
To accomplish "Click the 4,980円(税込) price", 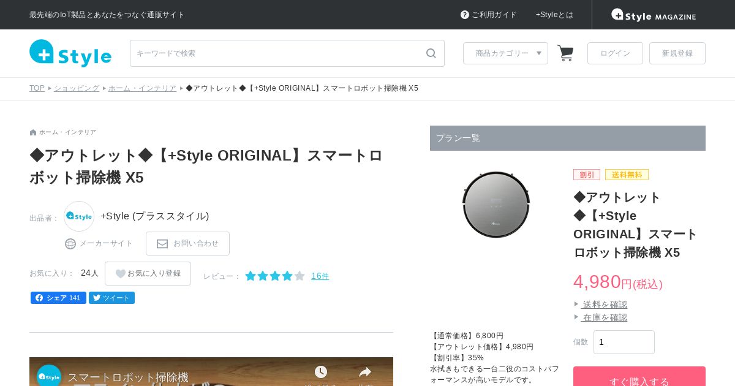I will 618,282.
